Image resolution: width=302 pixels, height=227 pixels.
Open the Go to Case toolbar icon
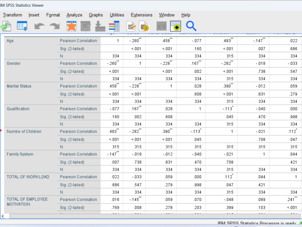[85, 26]
